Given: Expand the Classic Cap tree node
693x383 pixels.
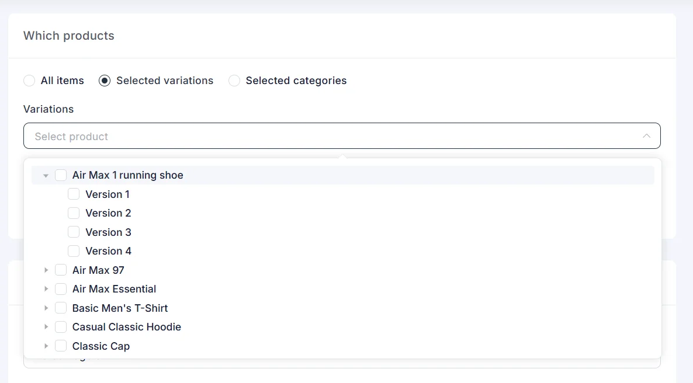Looking at the screenshot, I should (x=46, y=346).
